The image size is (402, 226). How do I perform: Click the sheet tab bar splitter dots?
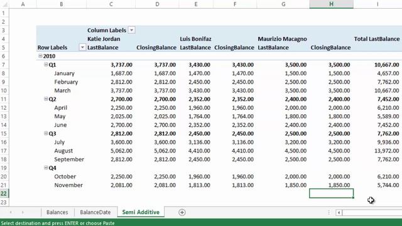coord(329,212)
